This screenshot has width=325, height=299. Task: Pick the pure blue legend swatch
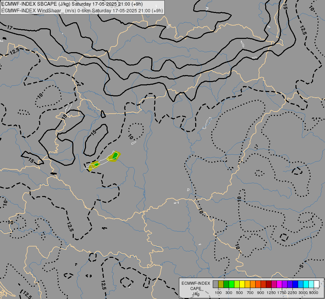pyautogui.click(x=295, y=284)
